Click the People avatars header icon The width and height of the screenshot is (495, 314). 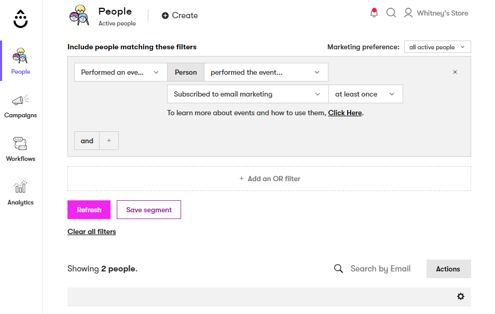[79, 15]
